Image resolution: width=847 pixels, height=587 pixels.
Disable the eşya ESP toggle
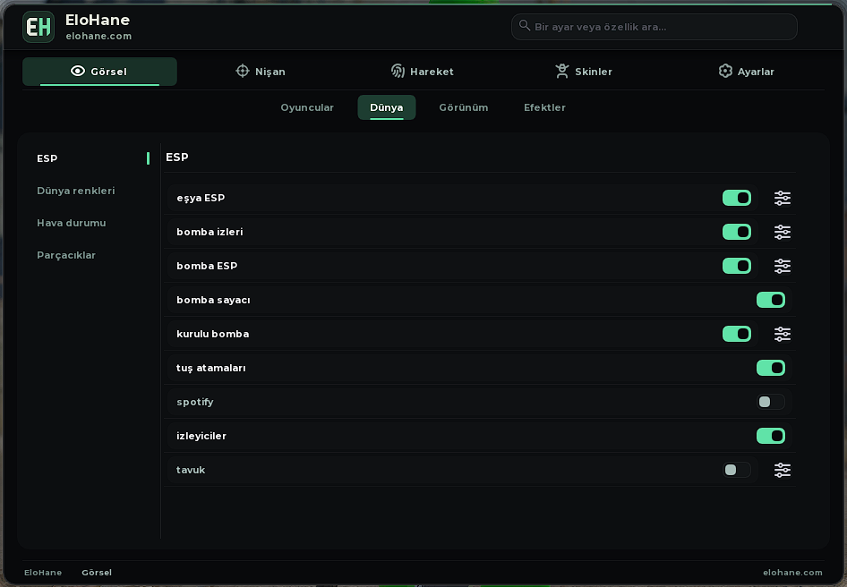point(737,198)
